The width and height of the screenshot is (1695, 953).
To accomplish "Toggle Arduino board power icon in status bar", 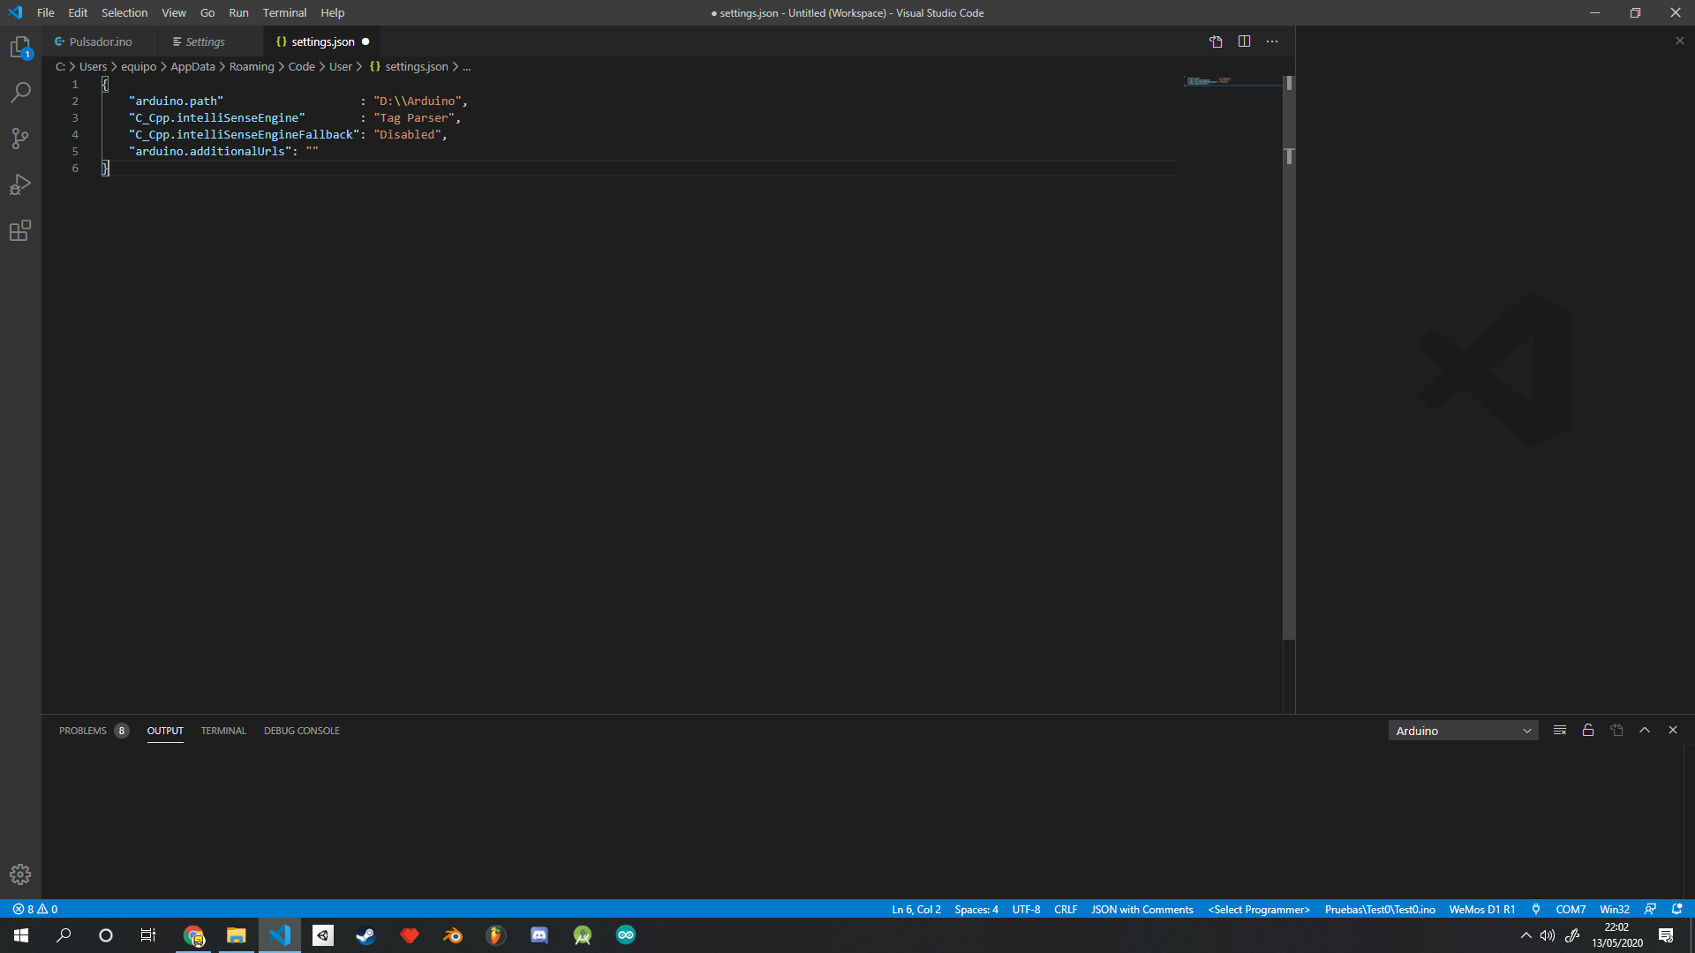I will 1536,909.
